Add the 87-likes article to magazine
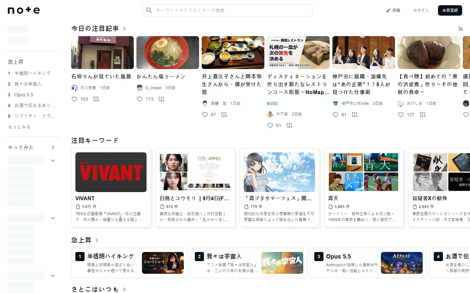The height and width of the screenshot is (293, 470). (224, 115)
